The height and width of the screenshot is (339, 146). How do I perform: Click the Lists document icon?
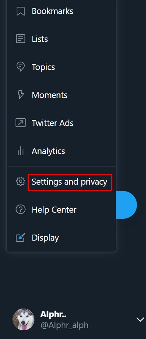point(20,39)
